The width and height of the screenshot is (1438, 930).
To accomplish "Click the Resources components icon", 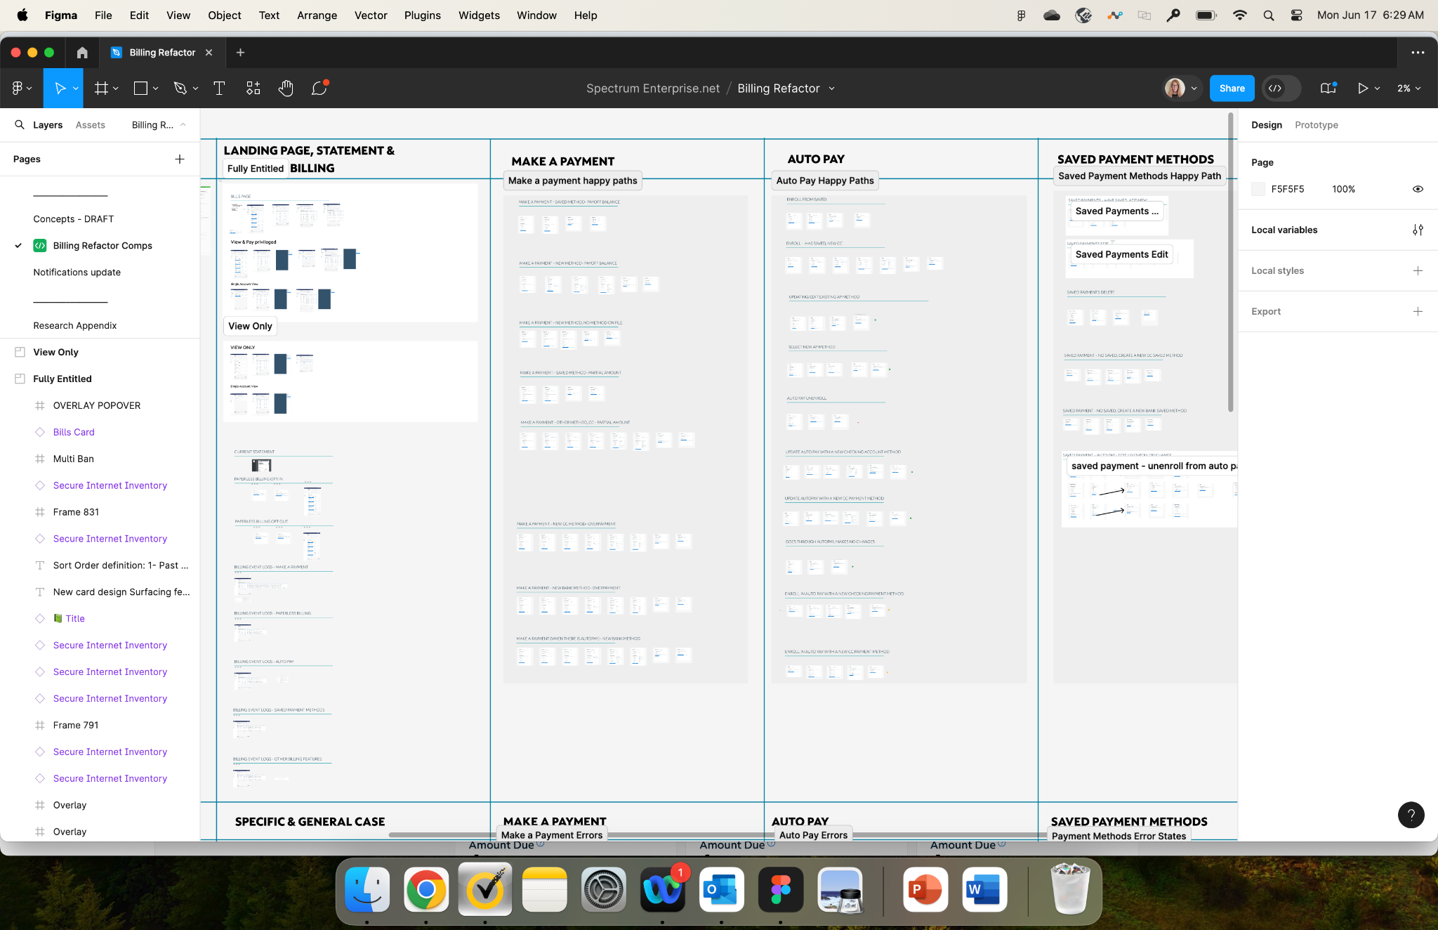I will click(x=253, y=89).
